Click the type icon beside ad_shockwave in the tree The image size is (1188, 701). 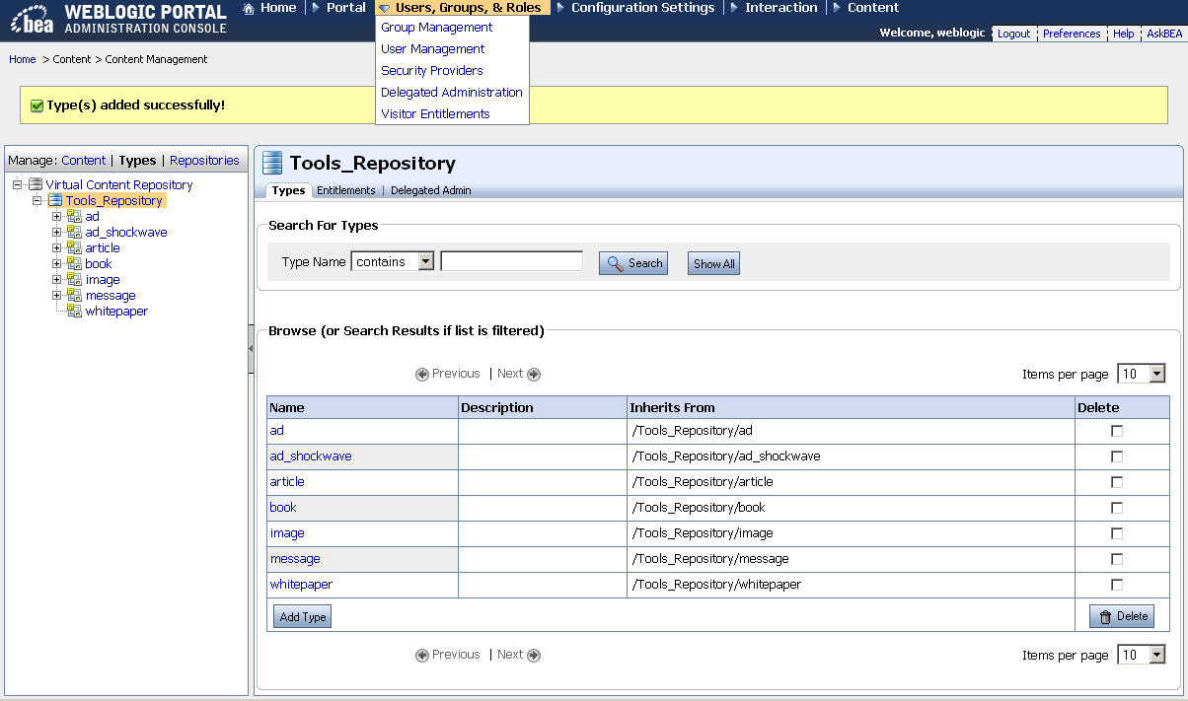(74, 232)
